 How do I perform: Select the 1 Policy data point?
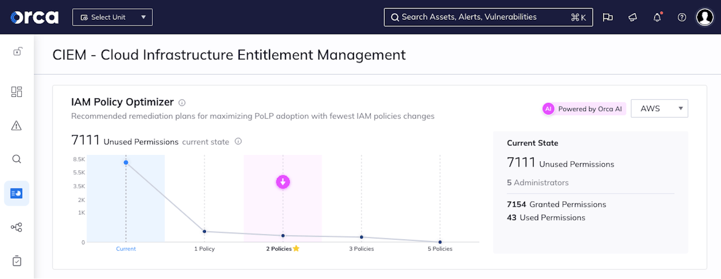(205, 231)
